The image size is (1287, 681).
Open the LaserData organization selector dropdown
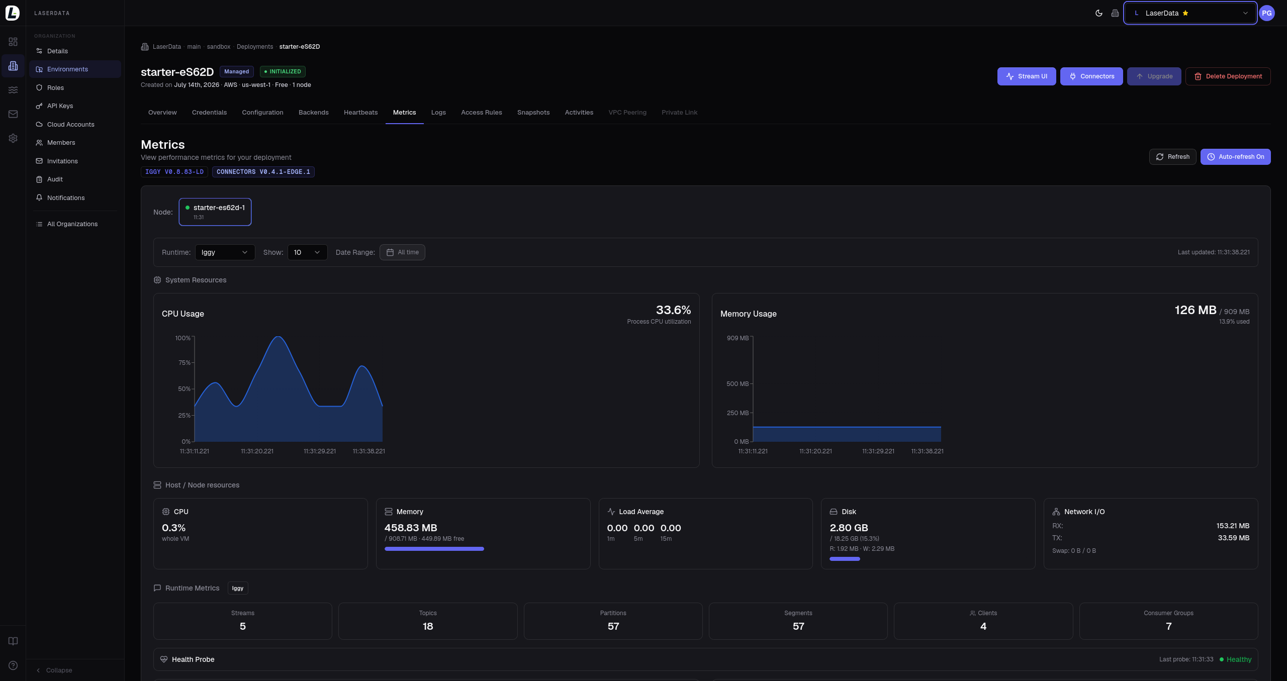click(1190, 13)
